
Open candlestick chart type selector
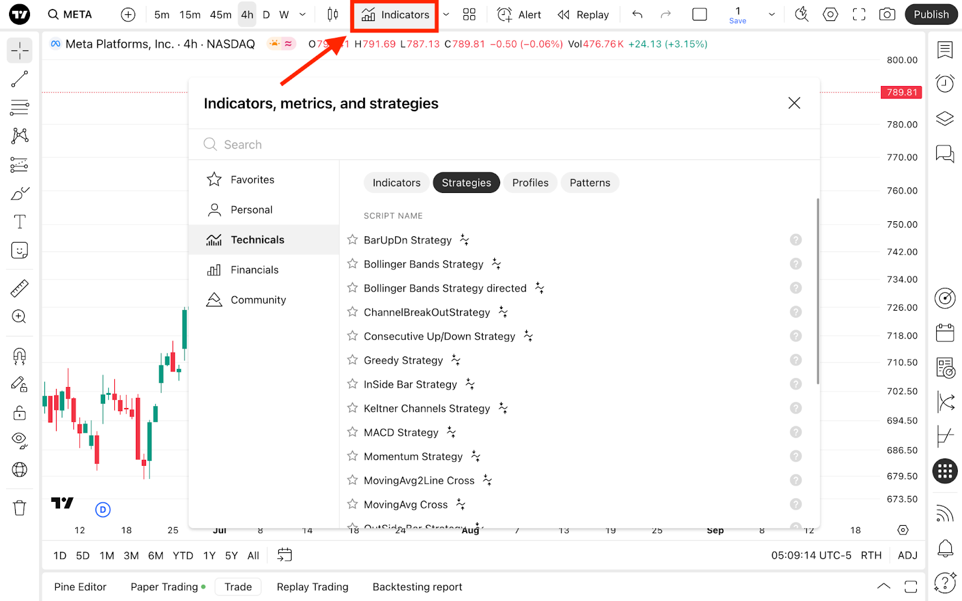tap(332, 14)
